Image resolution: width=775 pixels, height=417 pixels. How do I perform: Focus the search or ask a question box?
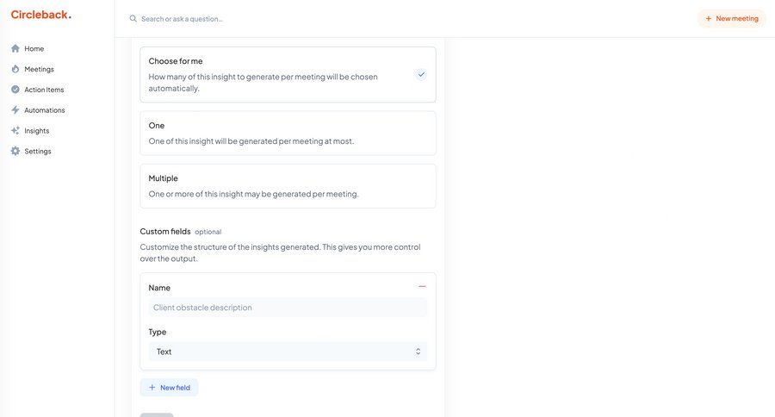(x=258, y=18)
